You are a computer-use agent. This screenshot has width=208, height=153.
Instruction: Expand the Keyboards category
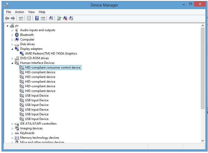(12, 133)
